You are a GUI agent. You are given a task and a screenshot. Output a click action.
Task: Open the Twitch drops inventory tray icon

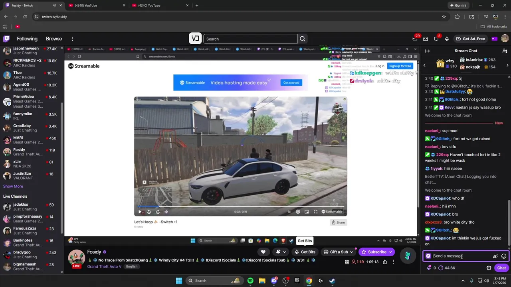point(426,39)
